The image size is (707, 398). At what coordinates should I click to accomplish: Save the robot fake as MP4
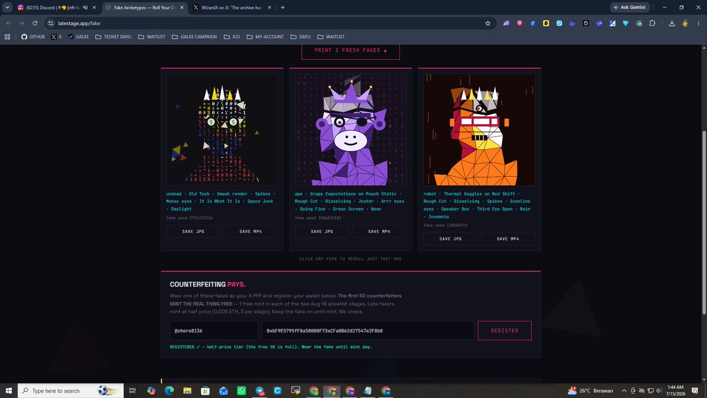click(508, 239)
